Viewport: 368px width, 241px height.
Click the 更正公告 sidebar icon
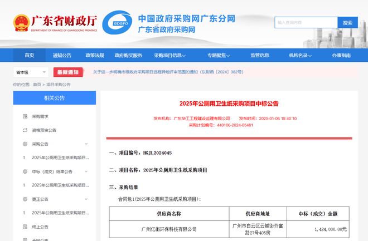[25, 199]
